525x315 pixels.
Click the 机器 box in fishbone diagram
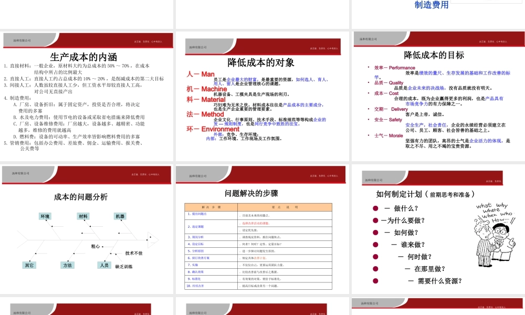[x=120, y=217]
